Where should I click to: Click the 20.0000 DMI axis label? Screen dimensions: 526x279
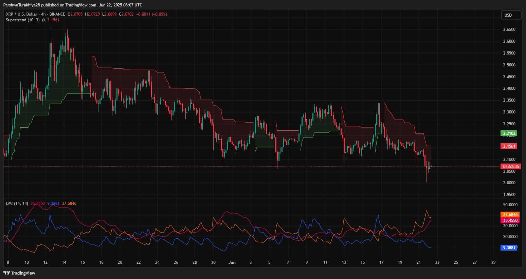(510, 237)
